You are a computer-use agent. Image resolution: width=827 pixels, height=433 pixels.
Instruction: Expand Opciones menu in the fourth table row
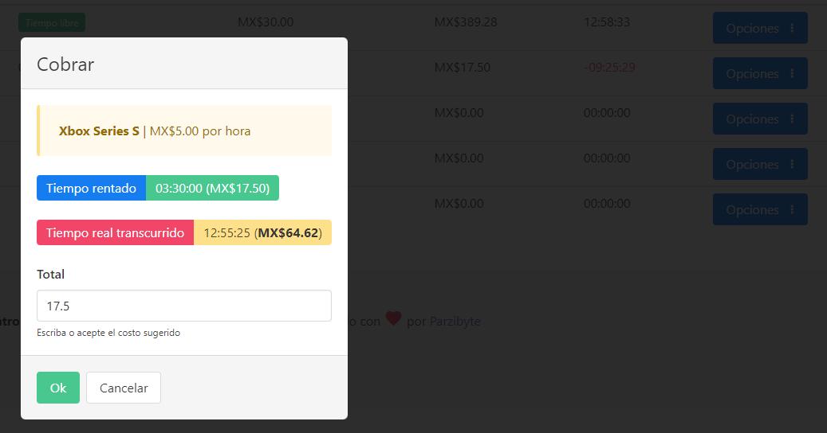[759, 165]
